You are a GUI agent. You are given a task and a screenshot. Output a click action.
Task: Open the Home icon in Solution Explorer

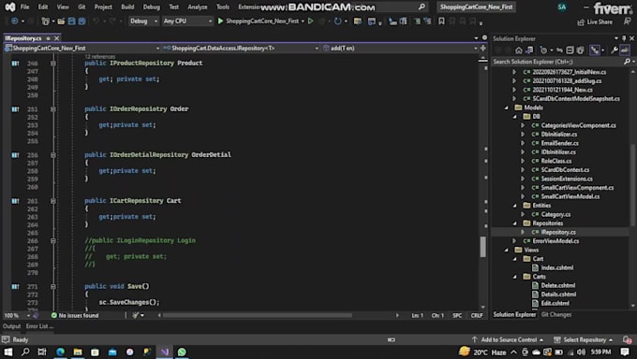(x=519, y=50)
